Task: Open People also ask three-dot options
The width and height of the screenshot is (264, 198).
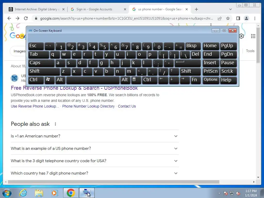Action: pos(55,124)
